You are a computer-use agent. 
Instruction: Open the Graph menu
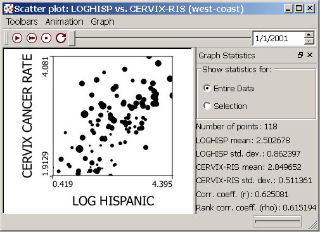click(103, 22)
